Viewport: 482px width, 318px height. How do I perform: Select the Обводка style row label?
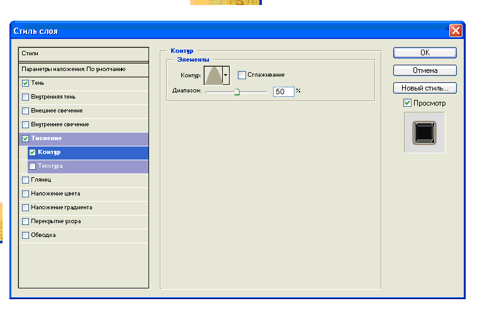point(43,235)
